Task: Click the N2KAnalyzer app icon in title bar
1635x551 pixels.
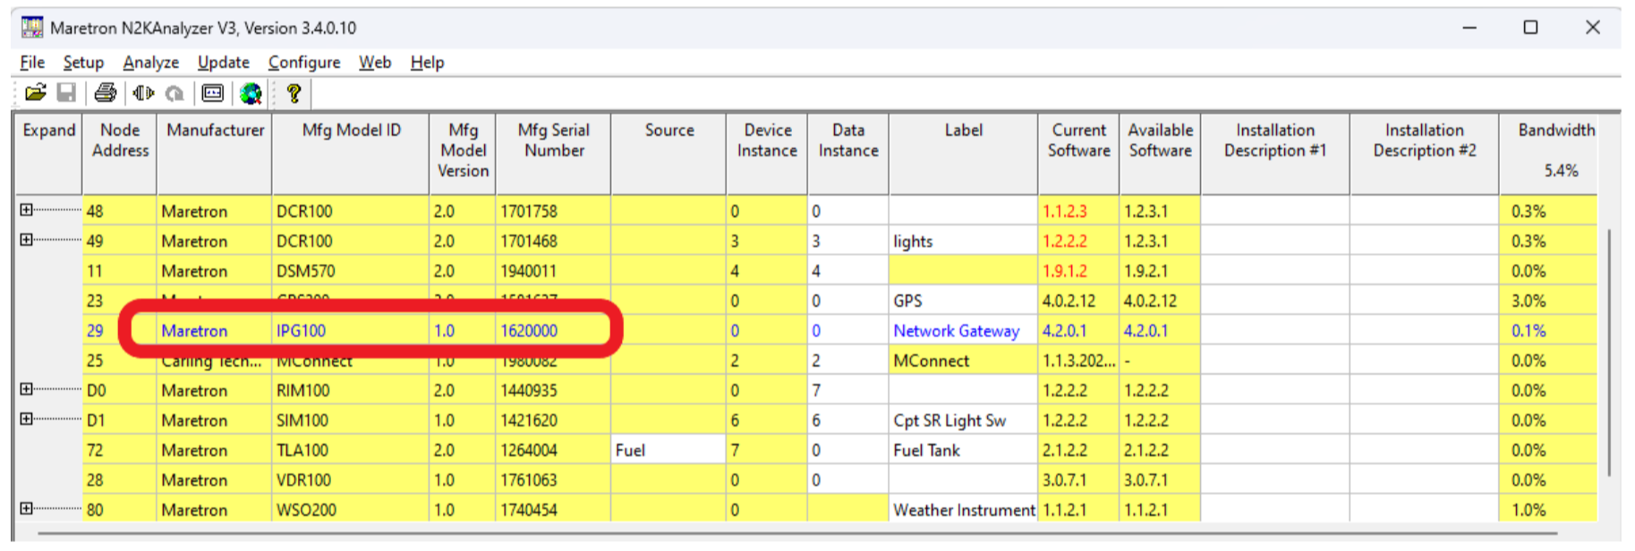Action: point(32,27)
